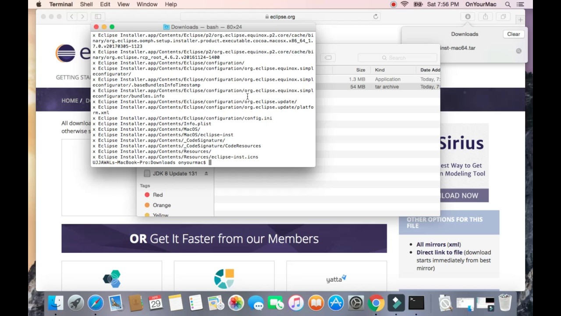Screen dimensions: 561x316
Task: Open the Edit menu
Action: point(105,4)
